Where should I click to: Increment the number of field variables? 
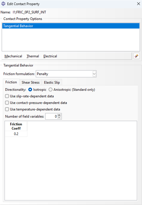point(59,115)
